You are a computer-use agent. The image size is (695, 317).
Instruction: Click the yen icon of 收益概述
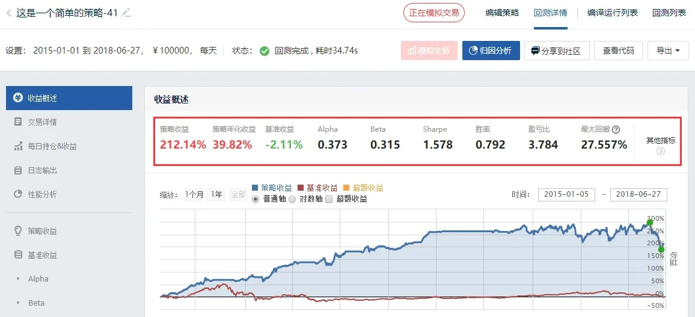click(17, 98)
